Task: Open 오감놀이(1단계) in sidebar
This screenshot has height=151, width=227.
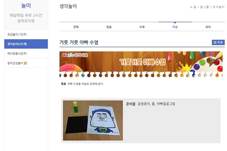Action: (26, 34)
